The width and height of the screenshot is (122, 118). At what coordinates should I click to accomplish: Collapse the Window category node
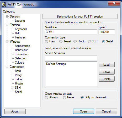click(7, 42)
